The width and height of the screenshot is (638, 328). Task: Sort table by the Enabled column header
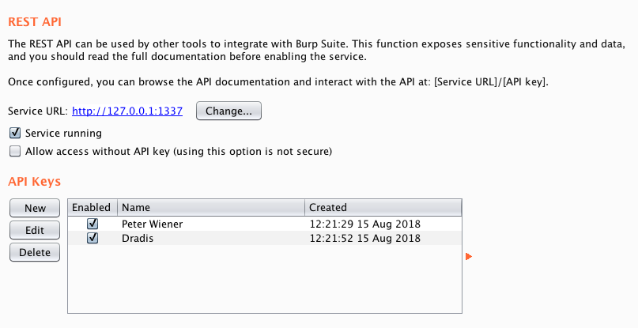point(92,208)
